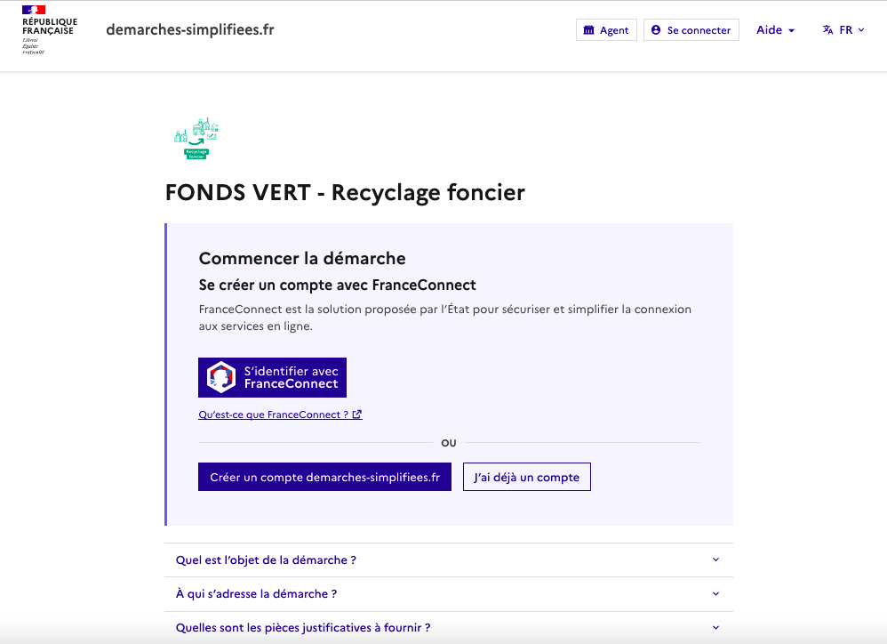The height and width of the screenshot is (644, 887).
Task: Click "Créer un compte demarches-simplifiees.fr" button
Action: point(324,477)
